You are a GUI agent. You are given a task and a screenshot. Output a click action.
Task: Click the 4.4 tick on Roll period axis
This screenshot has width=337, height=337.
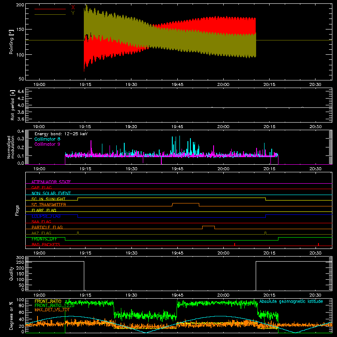click(21, 91)
